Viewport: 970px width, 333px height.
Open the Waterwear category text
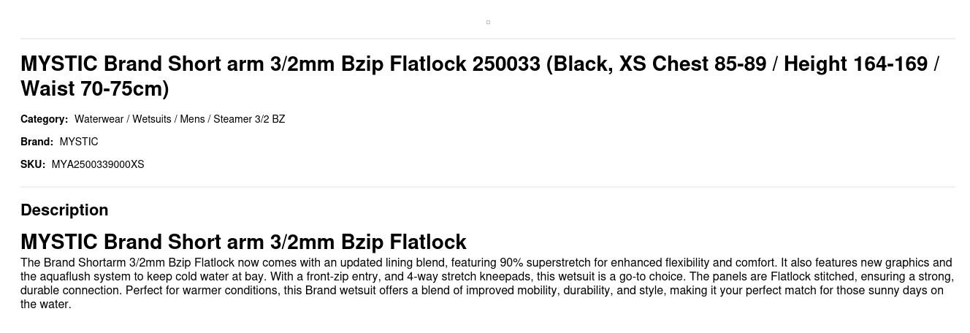(x=99, y=119)
